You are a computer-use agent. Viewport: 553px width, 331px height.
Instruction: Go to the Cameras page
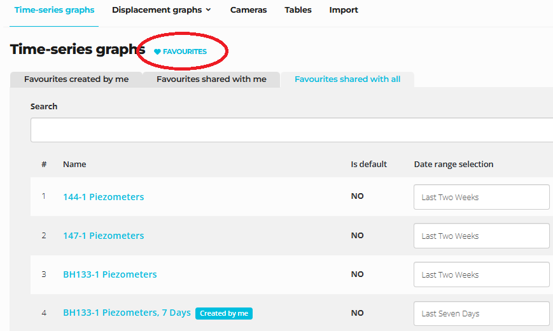[248, 10]
